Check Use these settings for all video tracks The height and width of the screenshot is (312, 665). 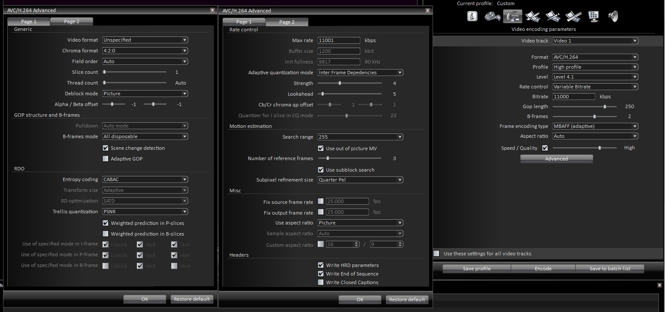tap(436, 254)
